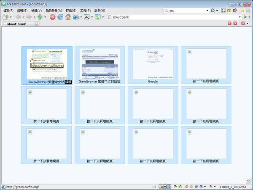
Task: Open the Up arrow dropdown
Action: (x=45, y=17)
